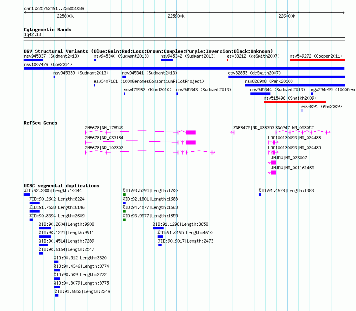The height and width of the screenshot is (311, 356).
Task: Click the JMJD4|NM_001161465 gene label
Action: pyautogui.click(x=293, y=168)
